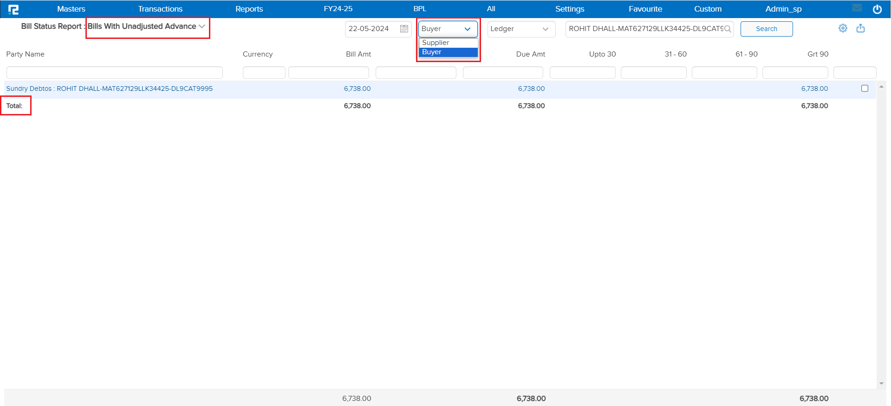Image resolution: width=891 pixels, height=406 pixels.
Task: Open the Masters menu
Action: [x=71, y=9]
